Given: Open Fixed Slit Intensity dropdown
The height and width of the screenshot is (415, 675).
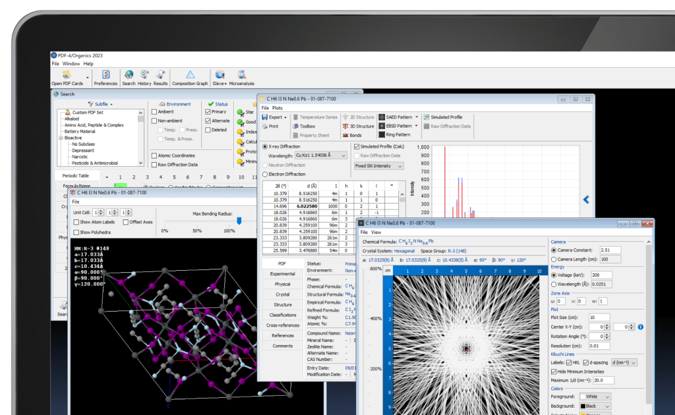Looking at the screenshot, I should (379, 166).
